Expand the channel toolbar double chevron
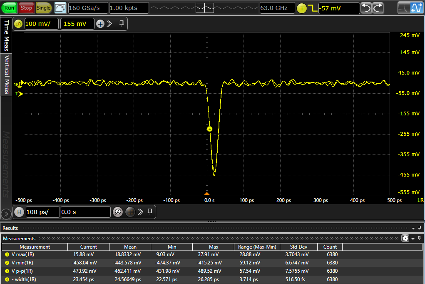The image size is (425, 284). [109, 24]
